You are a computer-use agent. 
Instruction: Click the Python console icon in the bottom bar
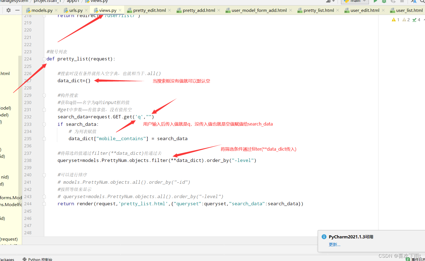point(25,259)
